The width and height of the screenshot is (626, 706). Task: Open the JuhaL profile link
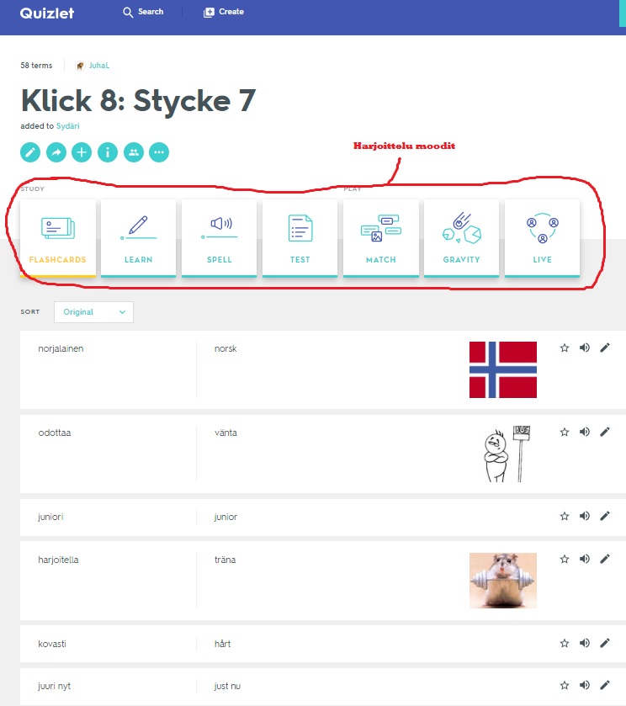tap(99, 66)
